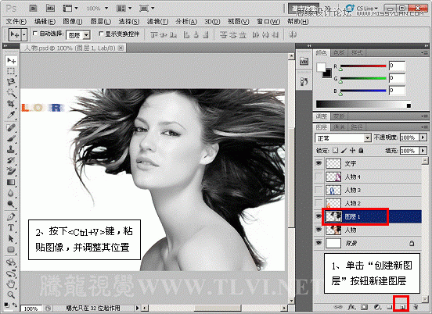Image resolution: width=432 pixels, height=314 pixels.
Task: Open the 不透明度 slider arrow
Action: tap(423, 137)
